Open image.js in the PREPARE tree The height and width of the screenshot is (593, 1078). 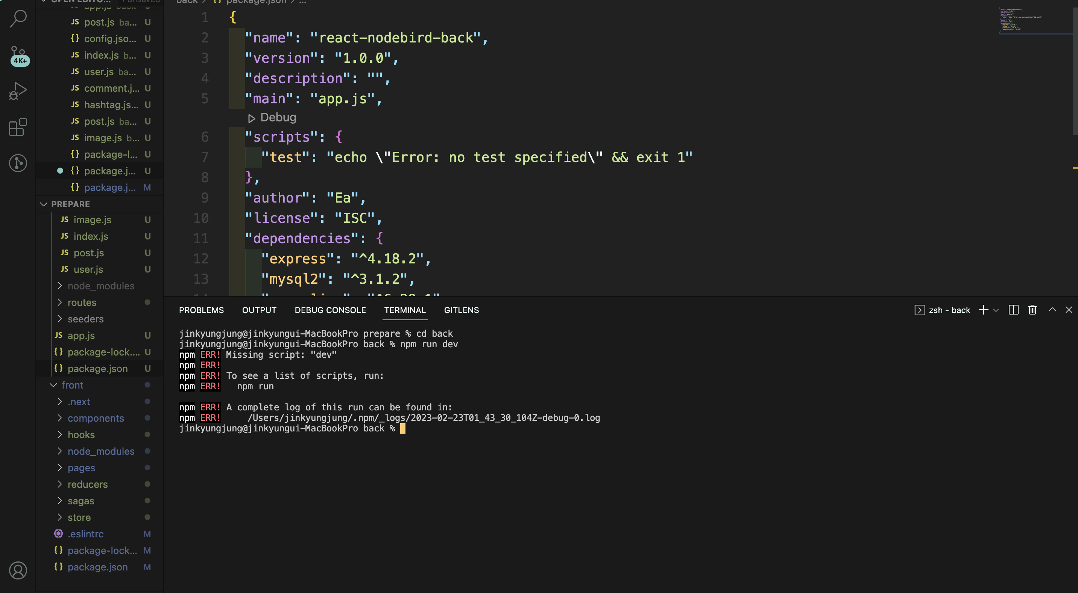[x=100, y=219]
